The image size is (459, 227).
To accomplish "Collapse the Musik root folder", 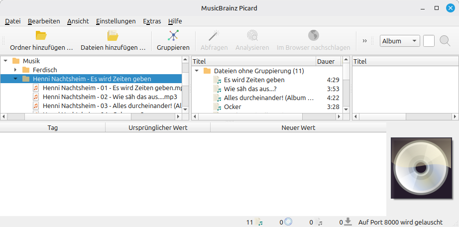I will coord(5,61).
